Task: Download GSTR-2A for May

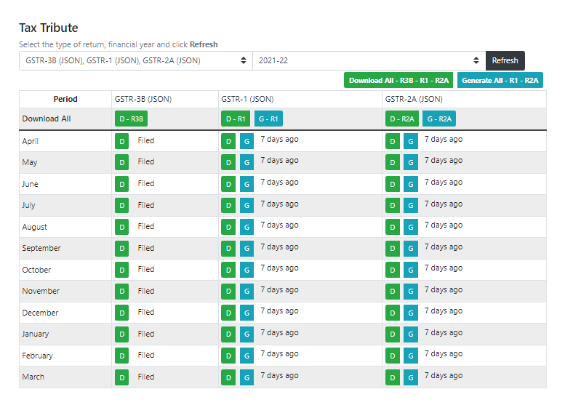Action: click(393, 163)
